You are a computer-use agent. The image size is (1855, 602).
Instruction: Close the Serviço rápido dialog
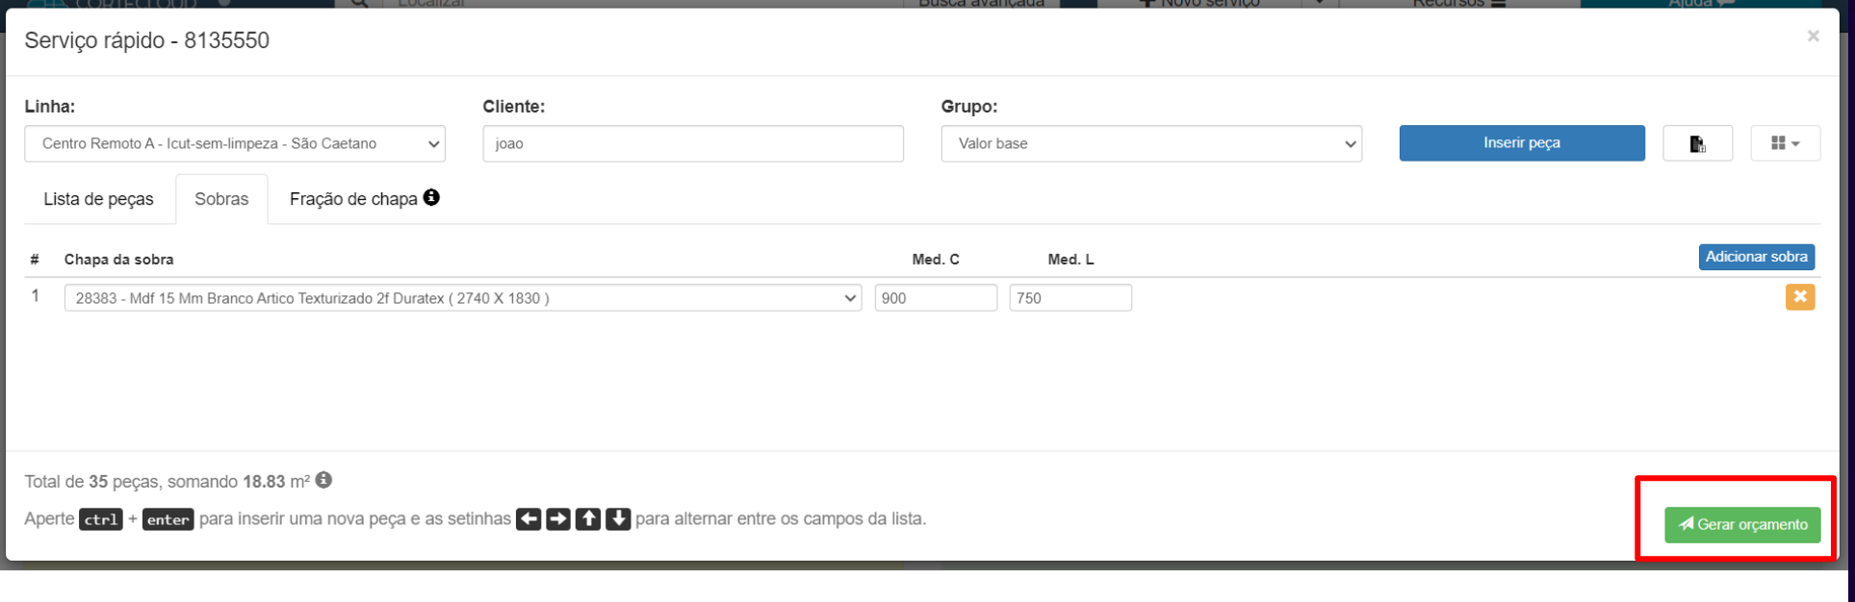pos(1813,37)
